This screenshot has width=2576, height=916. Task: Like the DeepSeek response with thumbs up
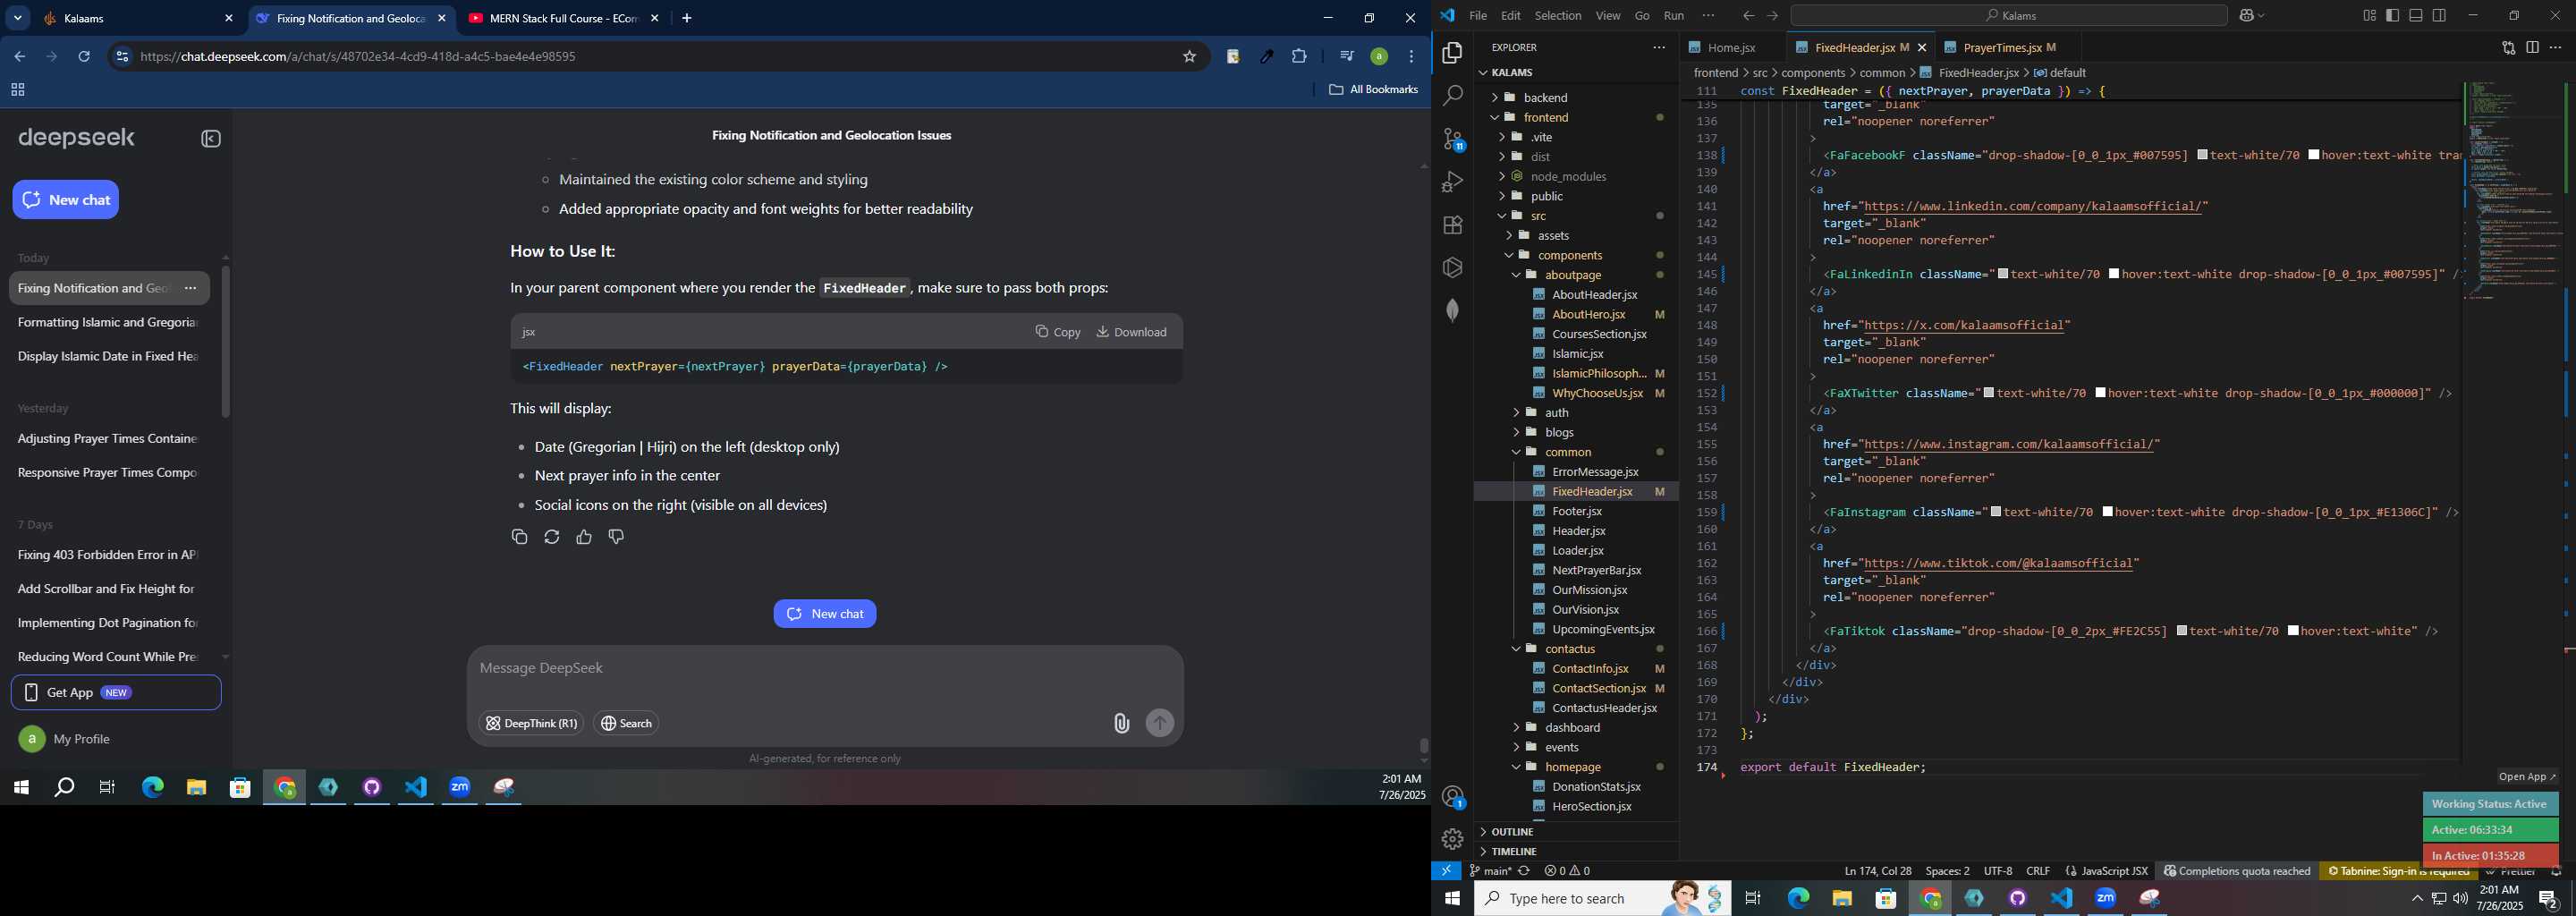584,537
